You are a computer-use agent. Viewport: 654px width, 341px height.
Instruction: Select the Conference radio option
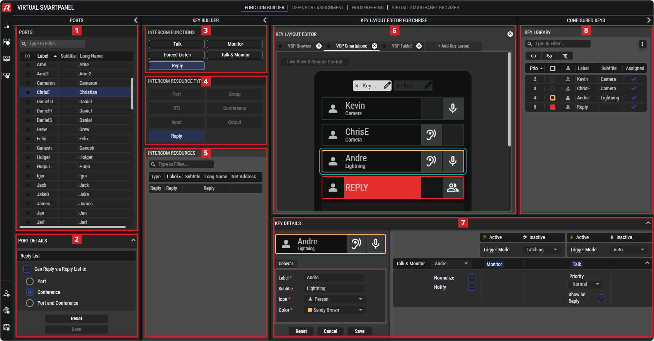[30, 292]
